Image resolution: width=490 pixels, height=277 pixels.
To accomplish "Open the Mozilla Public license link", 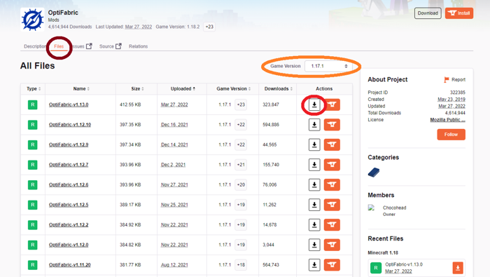I will [x=447, y=120].
